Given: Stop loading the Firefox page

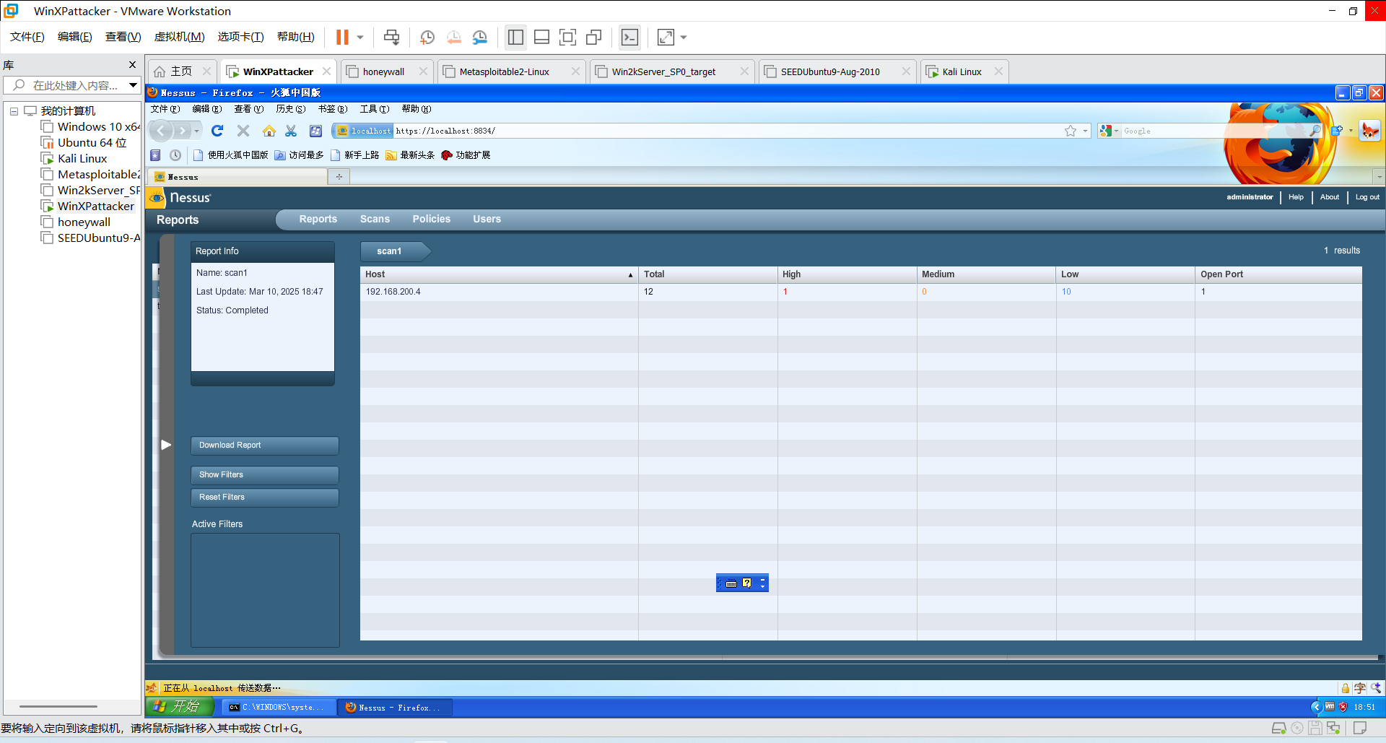Looking at the screenshot, I should click(x=243, y=131).
